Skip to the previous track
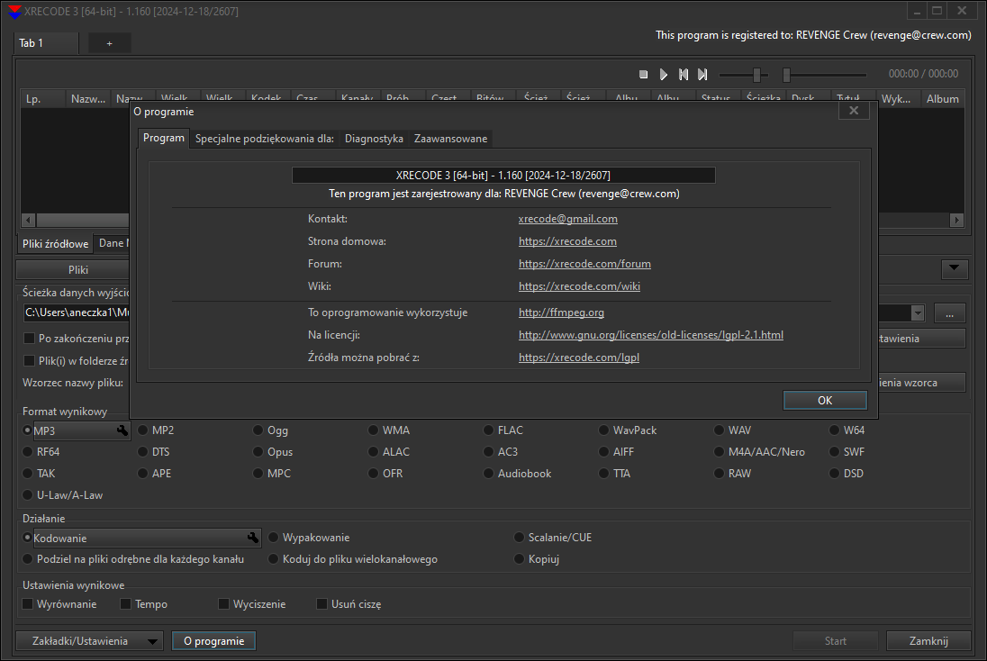 [684, 74]
